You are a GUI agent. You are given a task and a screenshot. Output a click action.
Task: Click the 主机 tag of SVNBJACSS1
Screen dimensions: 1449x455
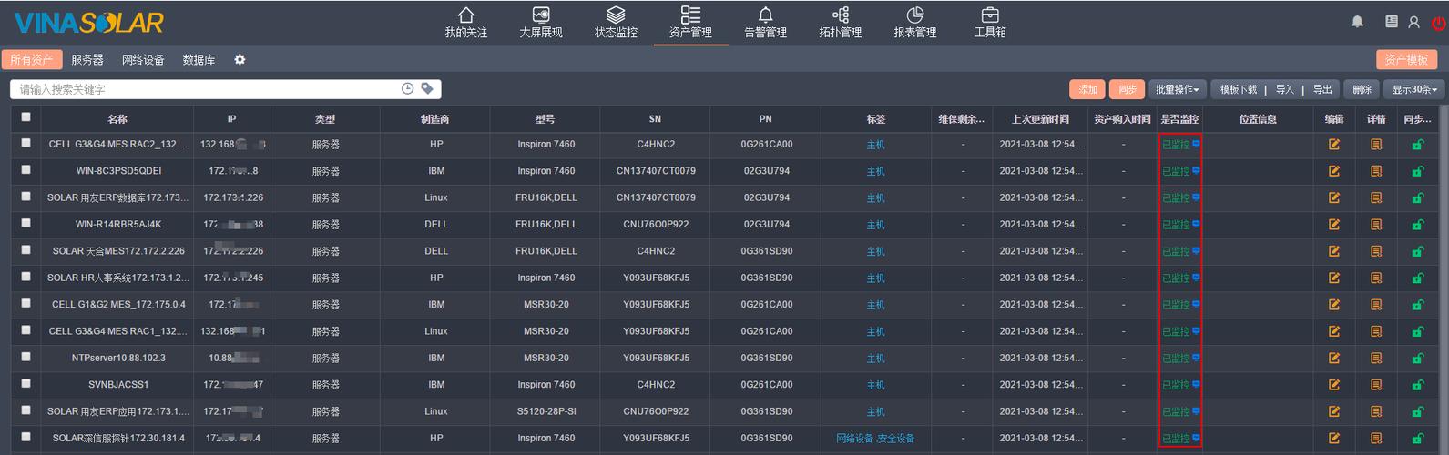click(875, 385)
